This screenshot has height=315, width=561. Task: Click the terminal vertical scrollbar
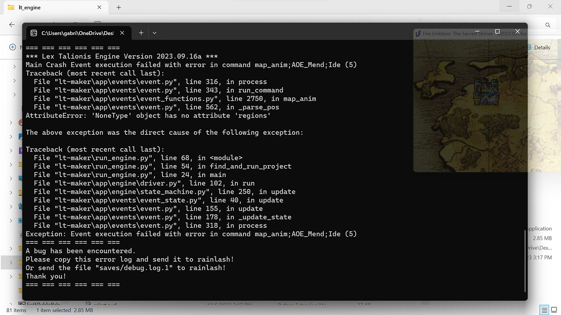[525, 260]
